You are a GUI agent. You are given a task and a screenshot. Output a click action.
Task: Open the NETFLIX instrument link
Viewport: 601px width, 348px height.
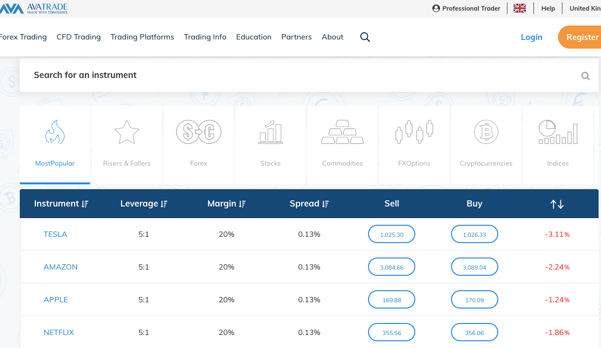pyautogui.click(x=59, y=333)
